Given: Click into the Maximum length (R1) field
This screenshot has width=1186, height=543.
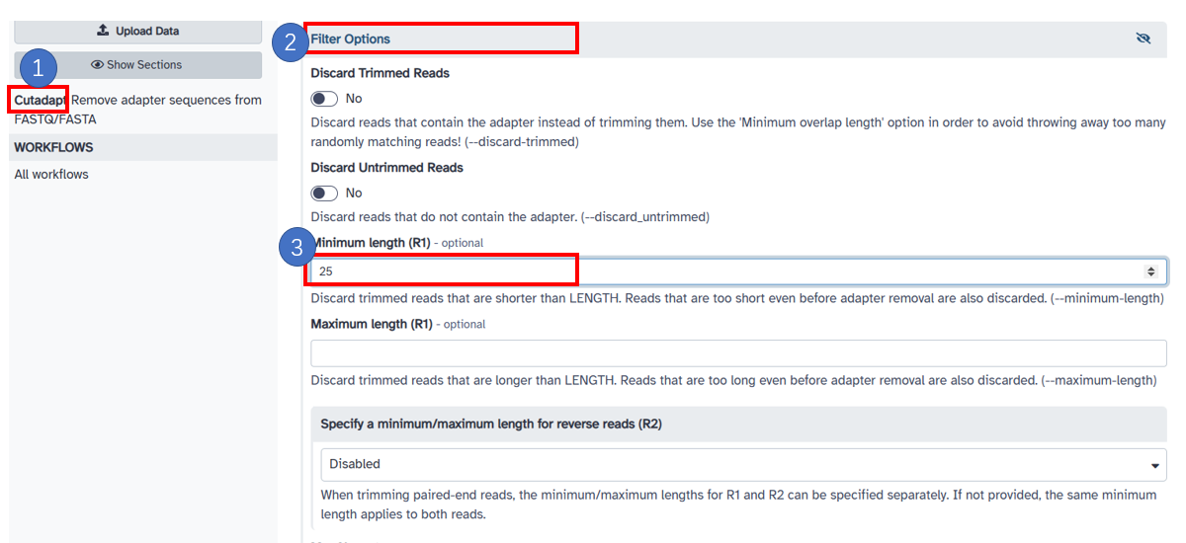Looking at the screenshot, I should (x=737, y=353).
